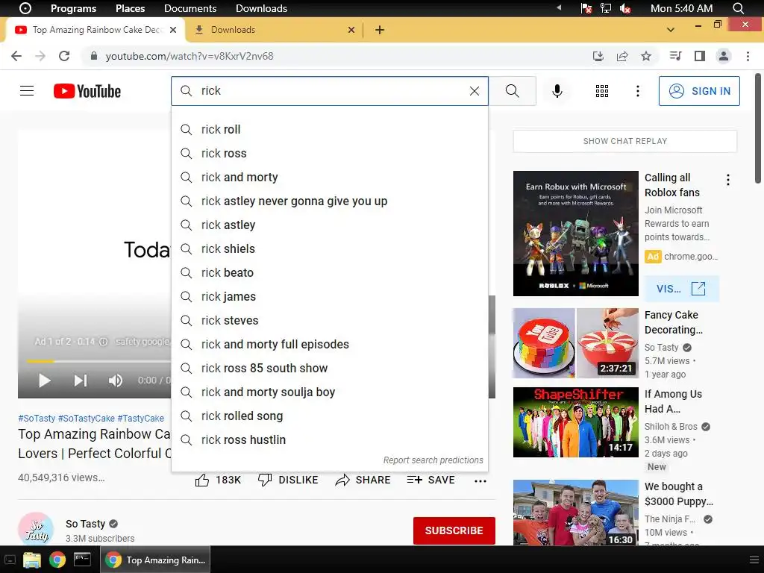Click the SIGN IN button

click(698, 91)
